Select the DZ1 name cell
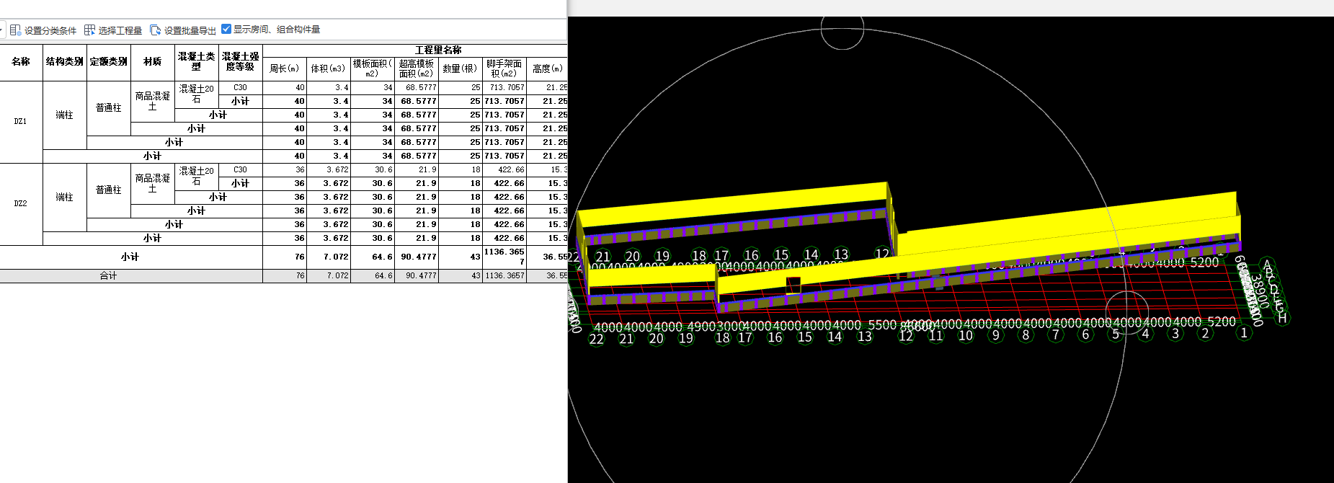 tap(21, 122)
